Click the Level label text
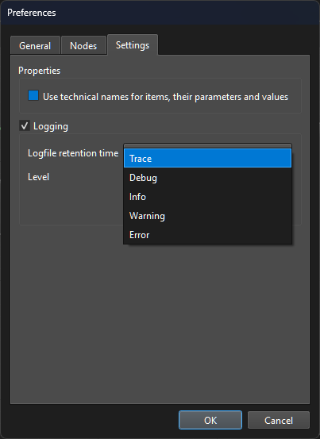The height and width of the screenshot is (439, 320). [38, 177]
